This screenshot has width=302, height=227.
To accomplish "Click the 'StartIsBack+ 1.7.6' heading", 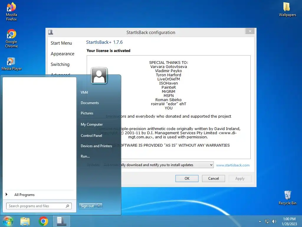I will 104,42.
